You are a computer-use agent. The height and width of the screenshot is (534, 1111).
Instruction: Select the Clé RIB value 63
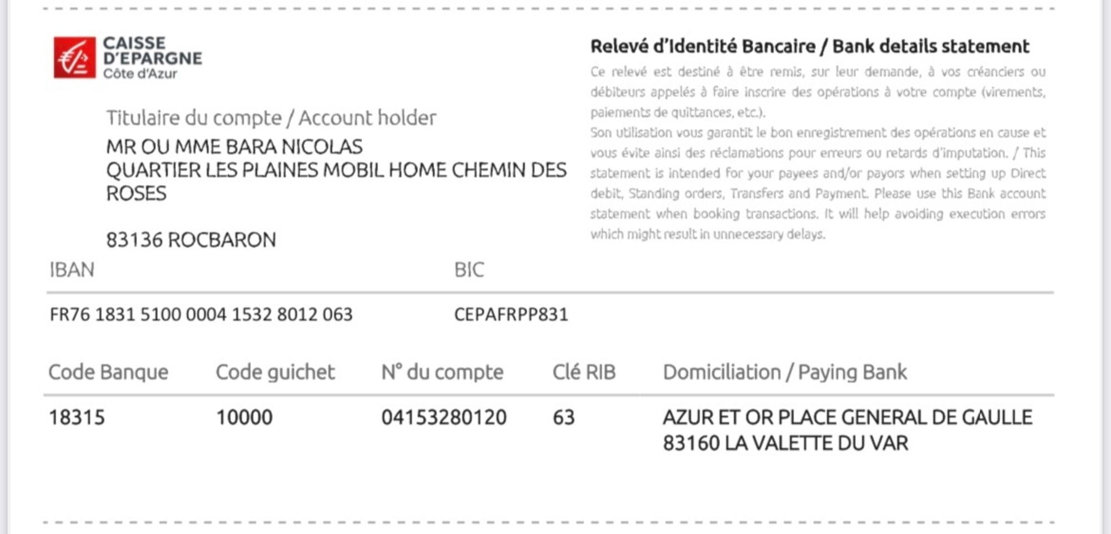563,417
